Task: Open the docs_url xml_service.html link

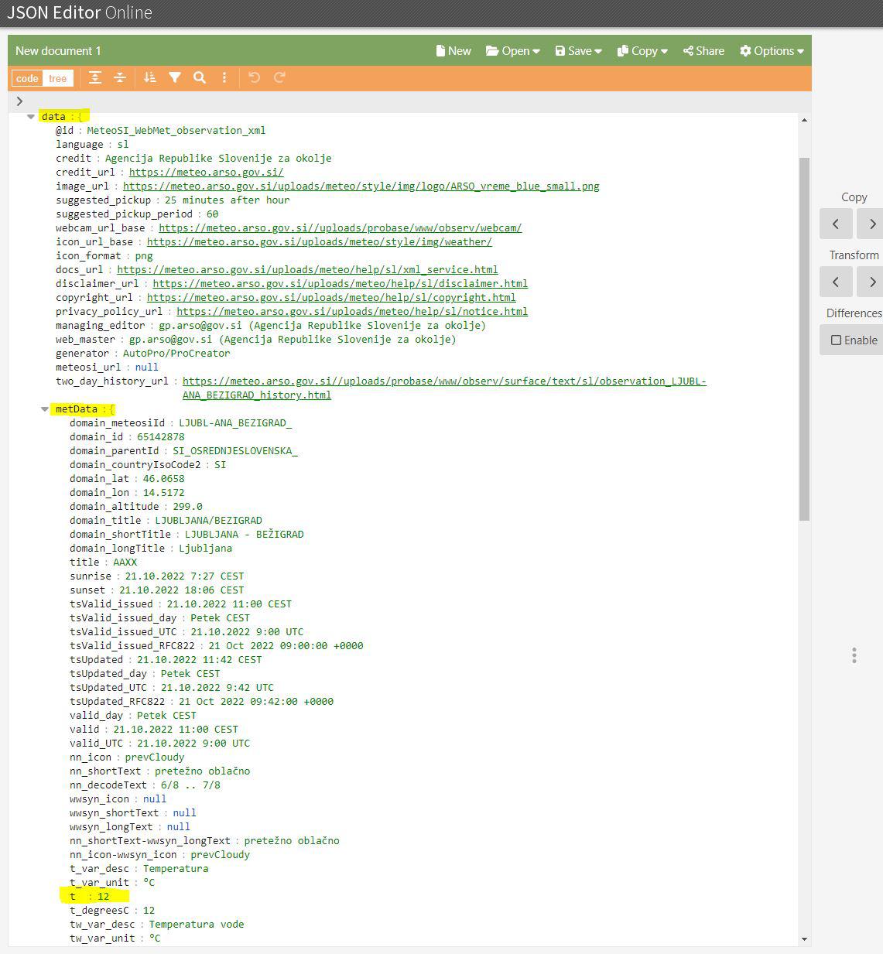Action: 307,270
